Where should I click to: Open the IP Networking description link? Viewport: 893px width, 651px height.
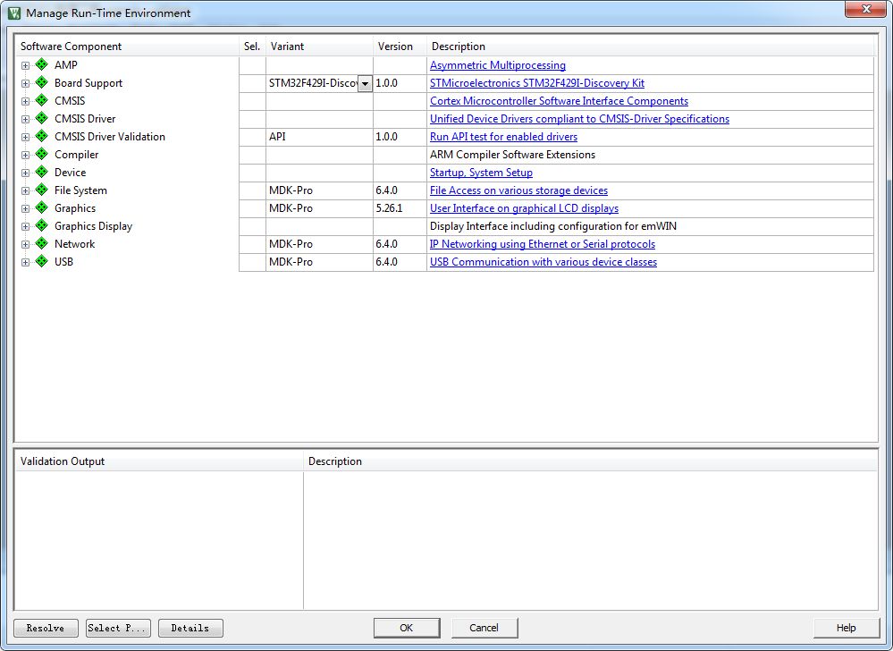[x=543, y=244]
